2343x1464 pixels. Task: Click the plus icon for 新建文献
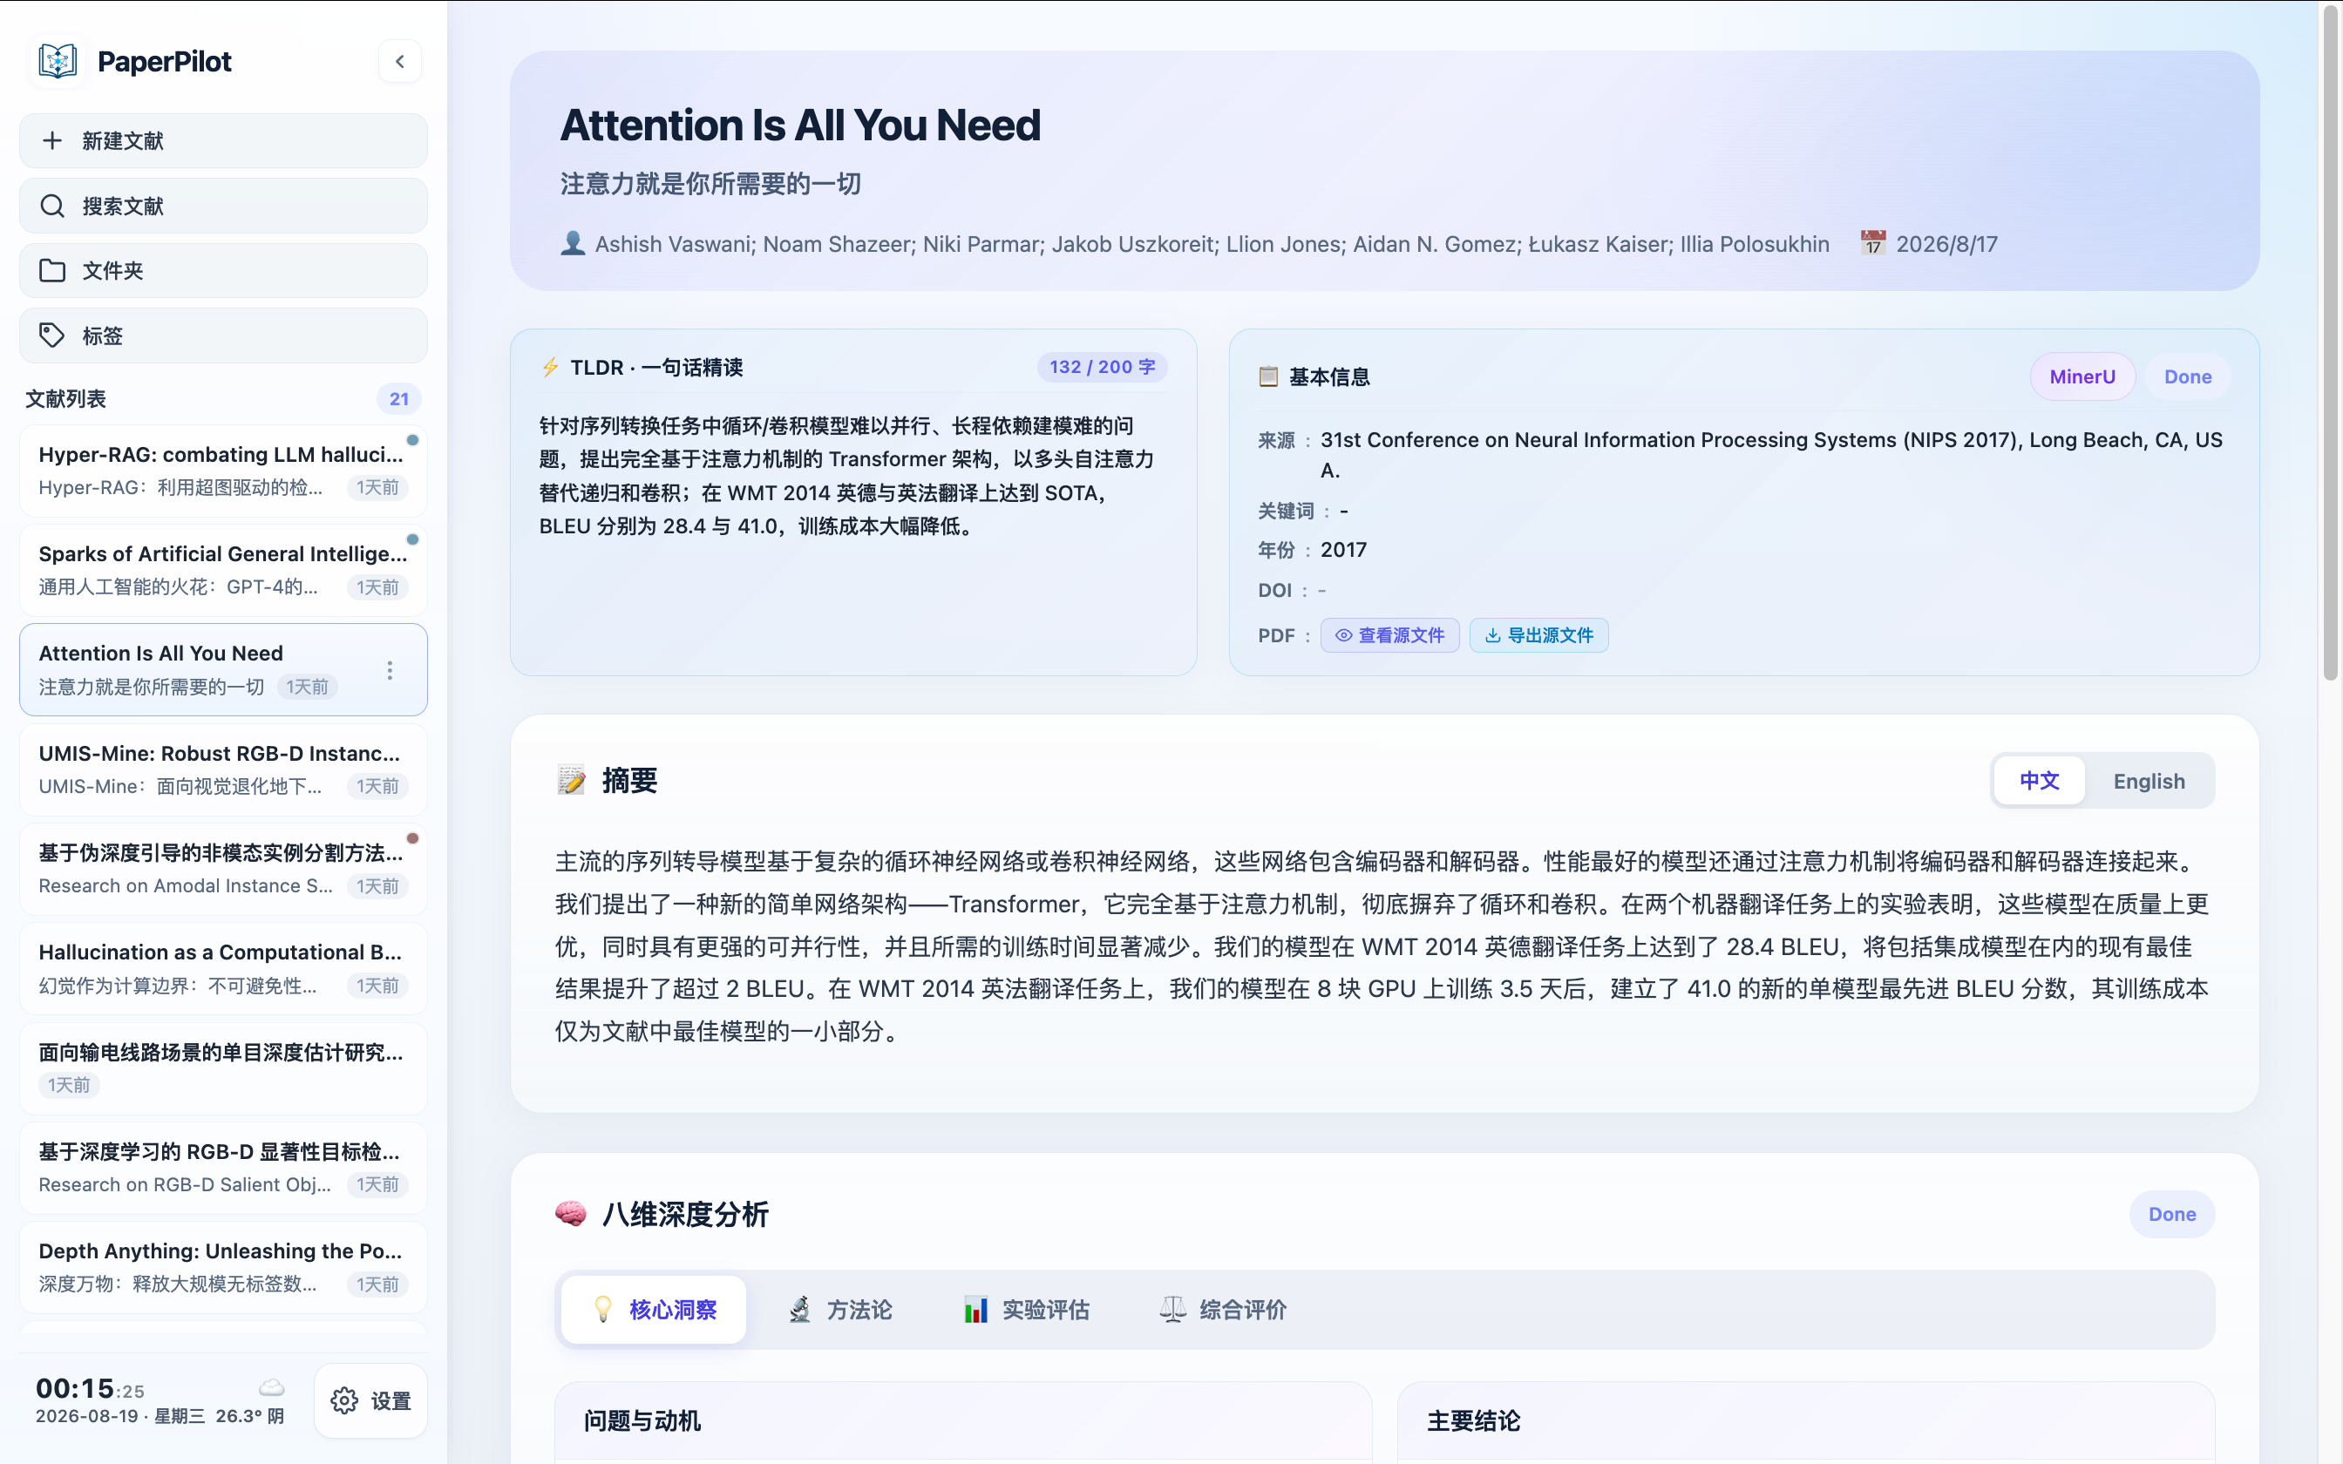(x=52, y=141)
